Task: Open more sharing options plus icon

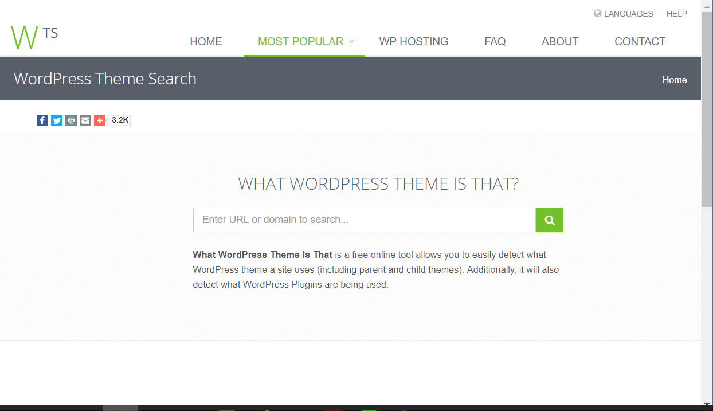Action: coord(100,120)
